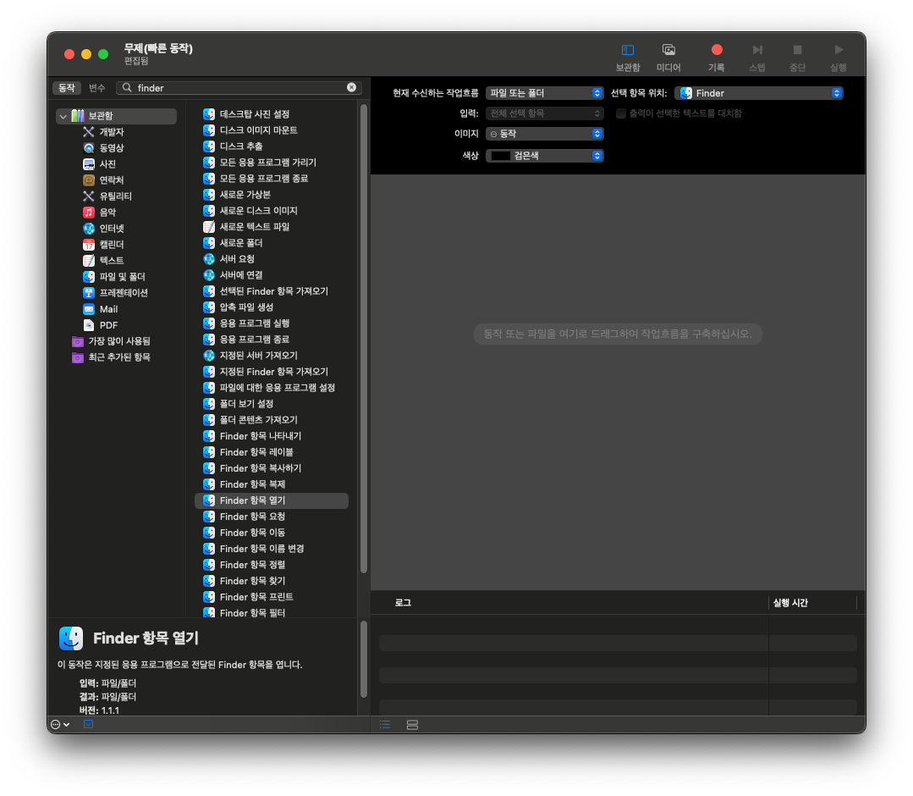Open the 최근 추가된 항목 smart folder
This screenshot has width=913, height=796.
coord(118,357)
